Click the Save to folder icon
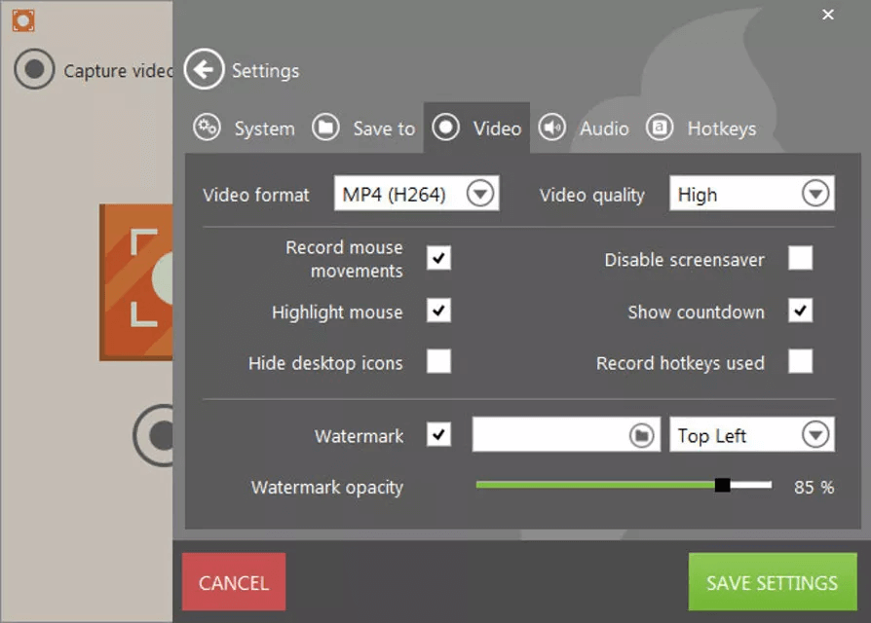The image size is (871, 623). pyautogui.click(x=325, y=128)
